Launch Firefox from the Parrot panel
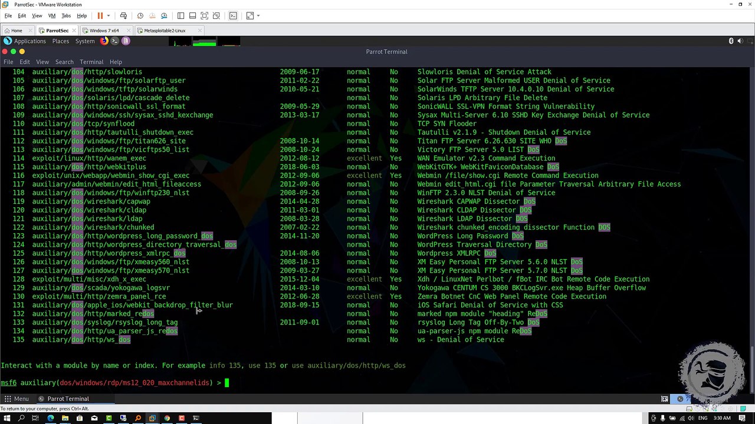Image resolution: width=755 pixels, height=424 pixels. click(104, 41)
